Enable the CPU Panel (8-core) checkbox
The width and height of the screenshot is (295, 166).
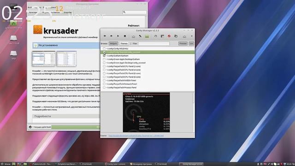click(104, 77)
